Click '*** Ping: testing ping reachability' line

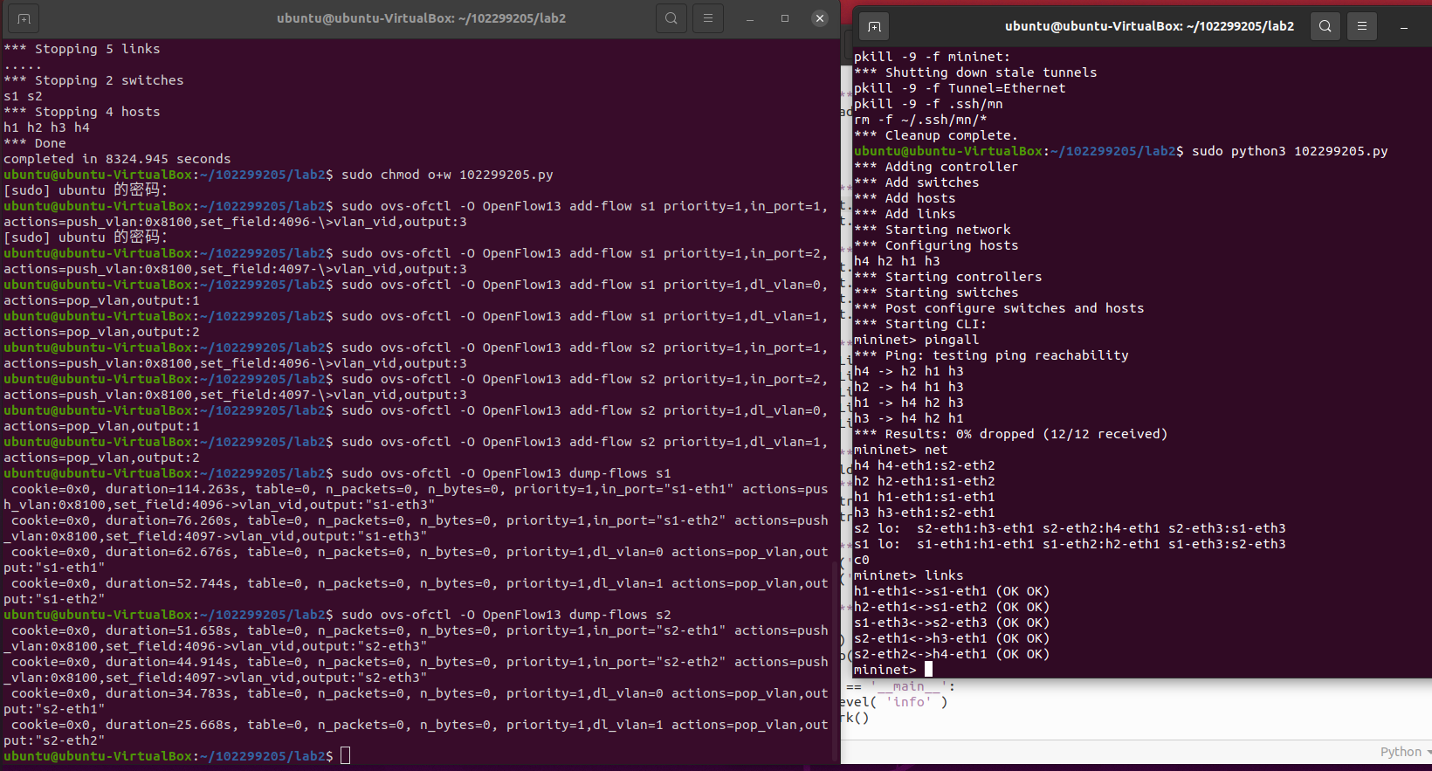point(991,355)
